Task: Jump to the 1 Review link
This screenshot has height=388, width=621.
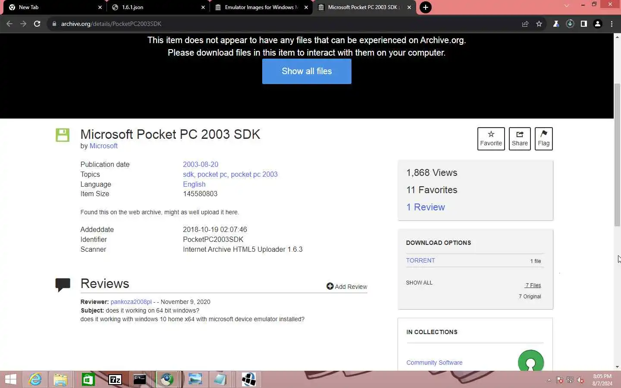Action: tap(426, 207)
